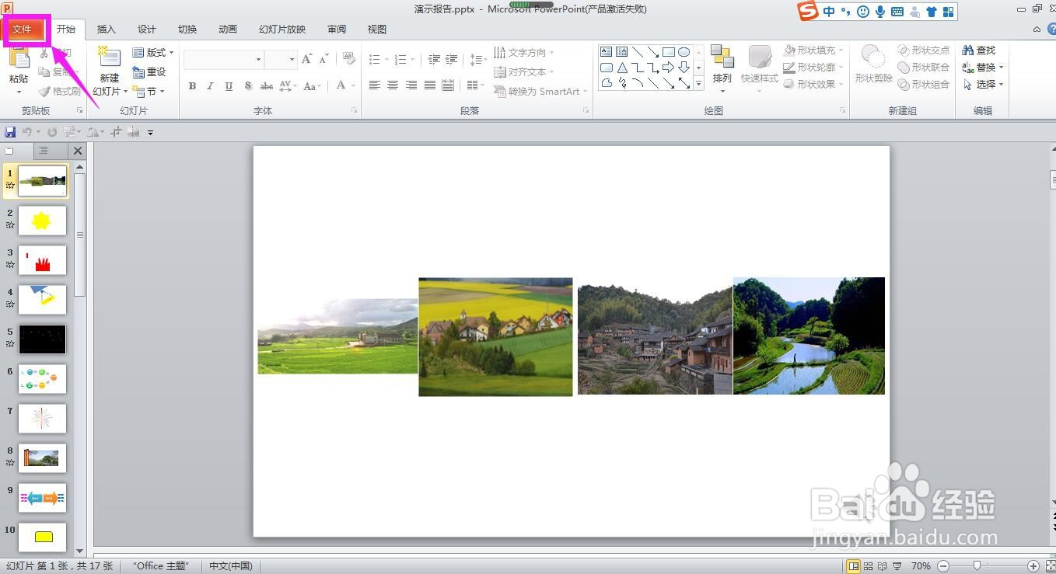Switch to Normal view in status bar
The width and height of the screenshot is (1056, 574).
point(853,566)
